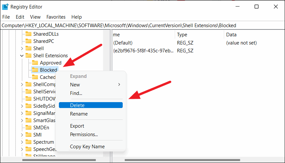Expand the SpeechGes key
285x163 pixels.
click(22, 149)
